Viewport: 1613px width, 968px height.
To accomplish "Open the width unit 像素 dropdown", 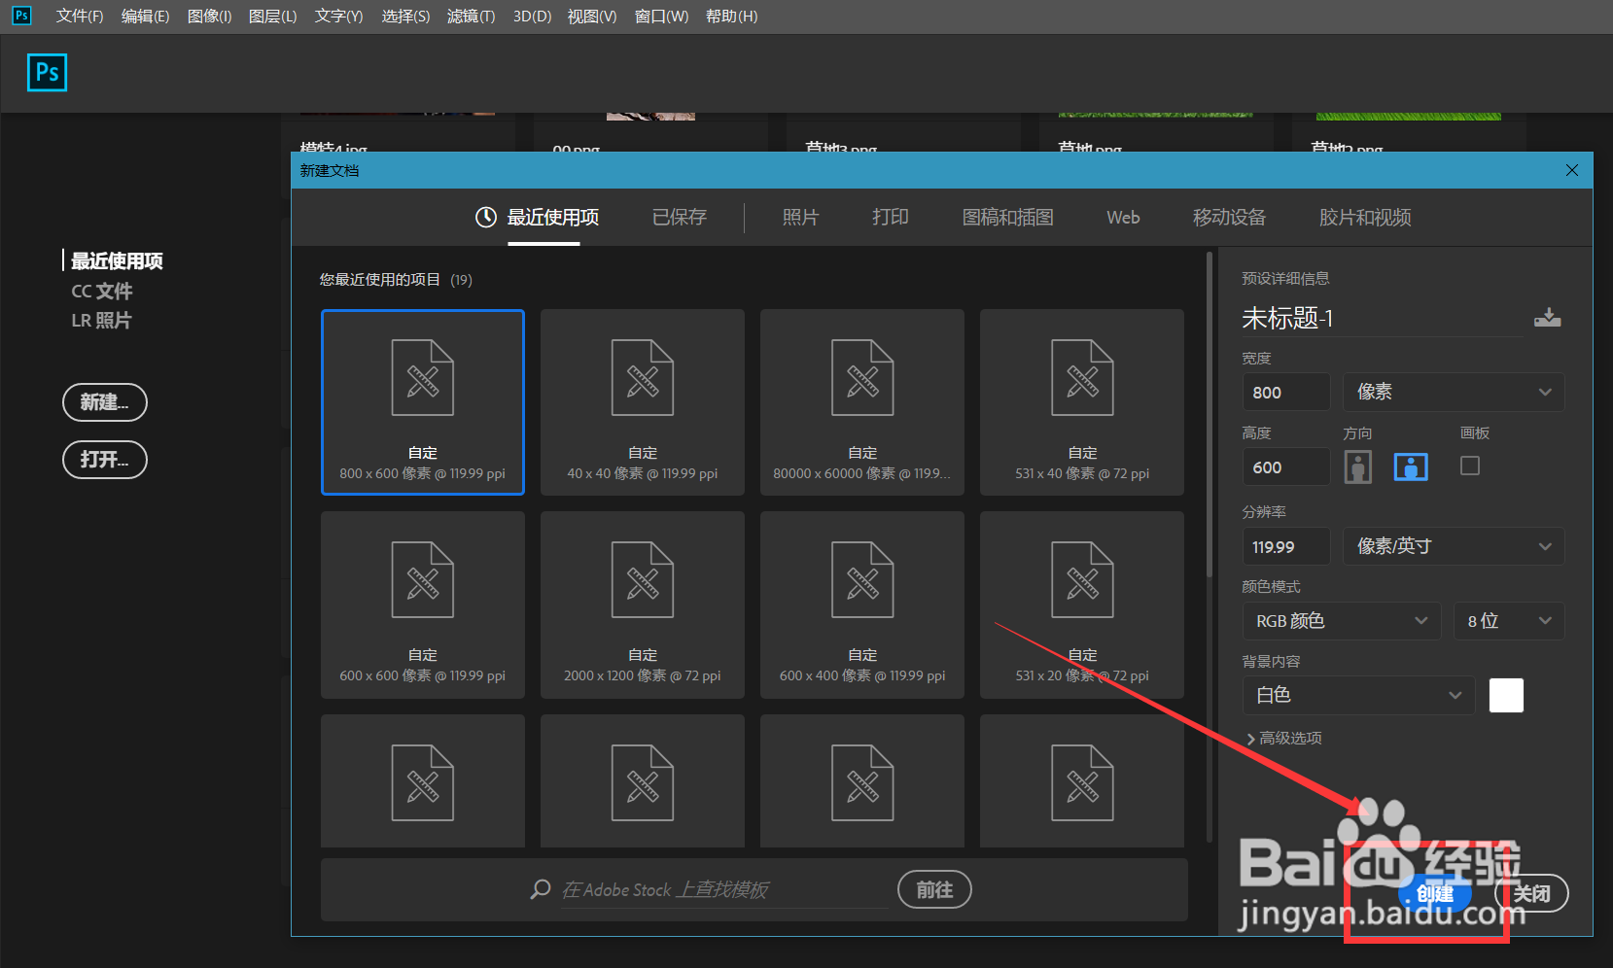I will pyautogui.click(x=1454, y=392).
